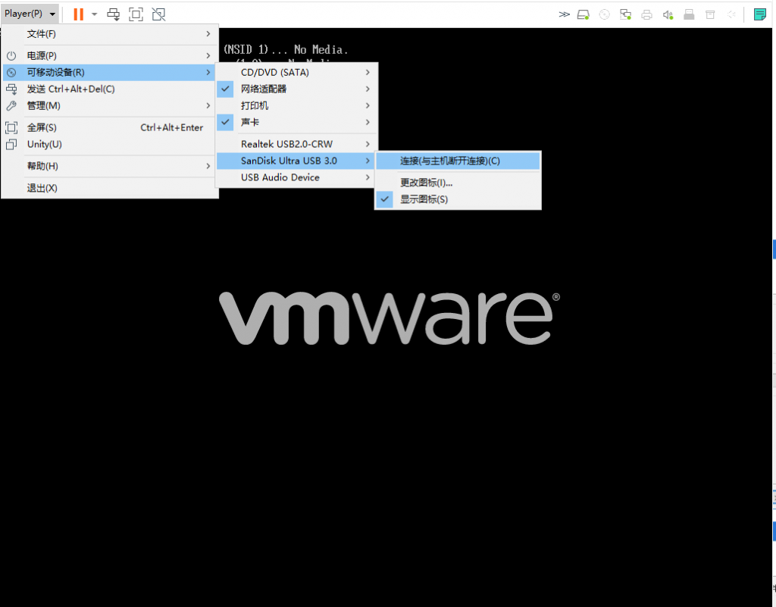776x607 pixels.
Task: Click the Unity icon beside Unity(U)
Action: (x=11, y=145)
